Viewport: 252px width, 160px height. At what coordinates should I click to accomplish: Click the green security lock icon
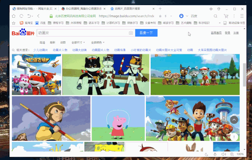click(x=51, y=16)
